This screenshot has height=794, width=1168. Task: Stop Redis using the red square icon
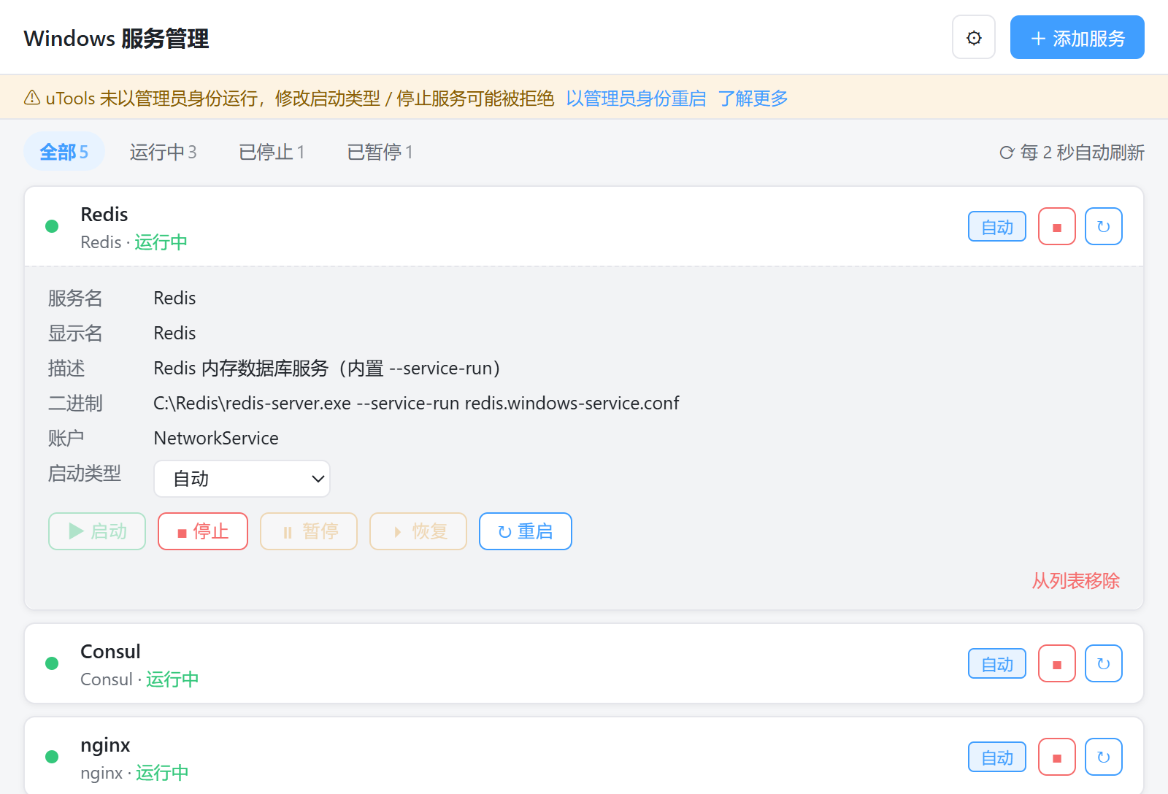pyautogui.click(x=1056, y=226)
